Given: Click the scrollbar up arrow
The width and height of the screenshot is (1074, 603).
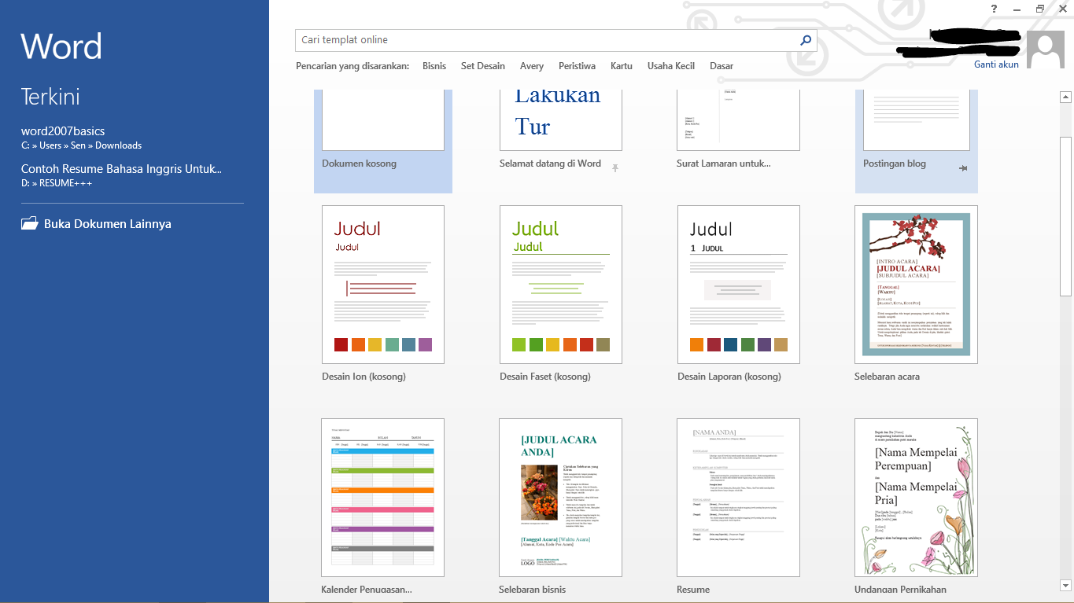Looking at the screenshot, I should click(x=1065, y=97).
